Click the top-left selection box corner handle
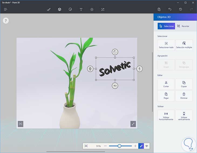The image size is (197, 153). 96,58
